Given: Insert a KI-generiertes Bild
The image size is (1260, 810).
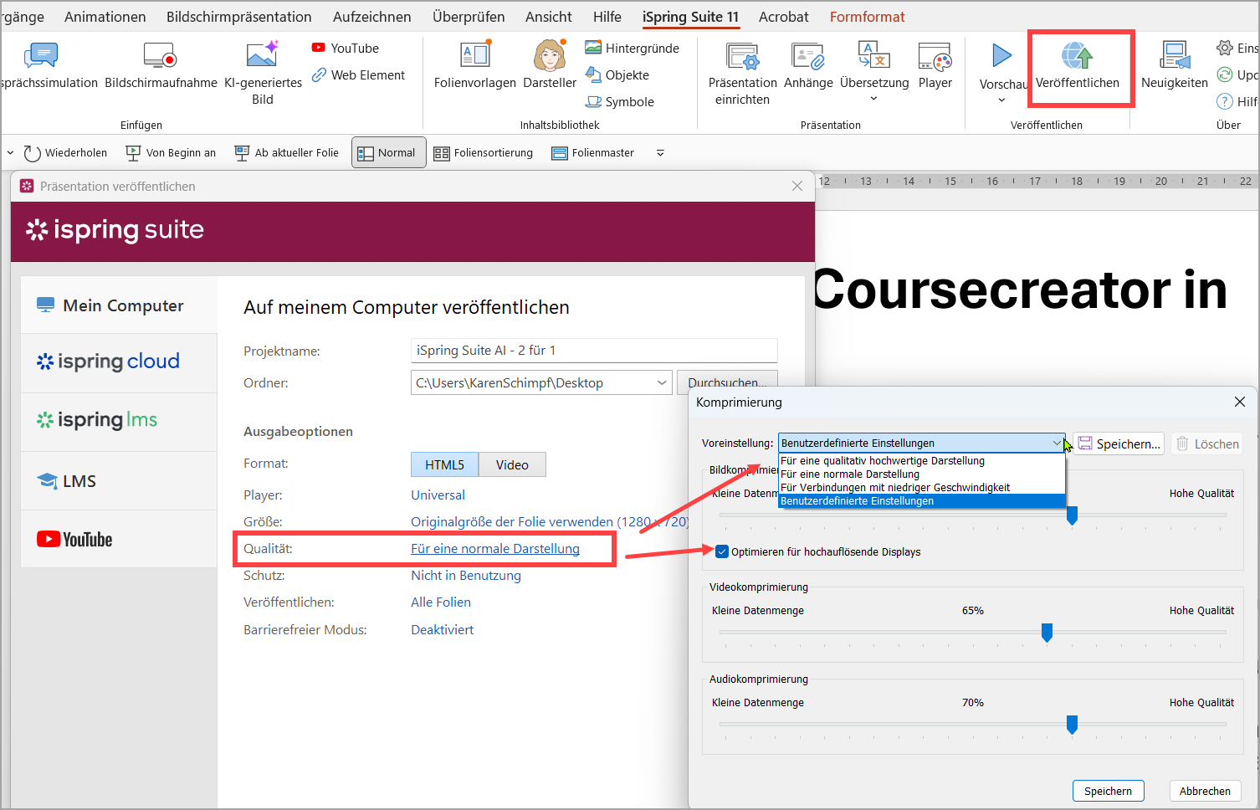Looking at the screenshot, I should pyautogui.click(x=263, y=58).
